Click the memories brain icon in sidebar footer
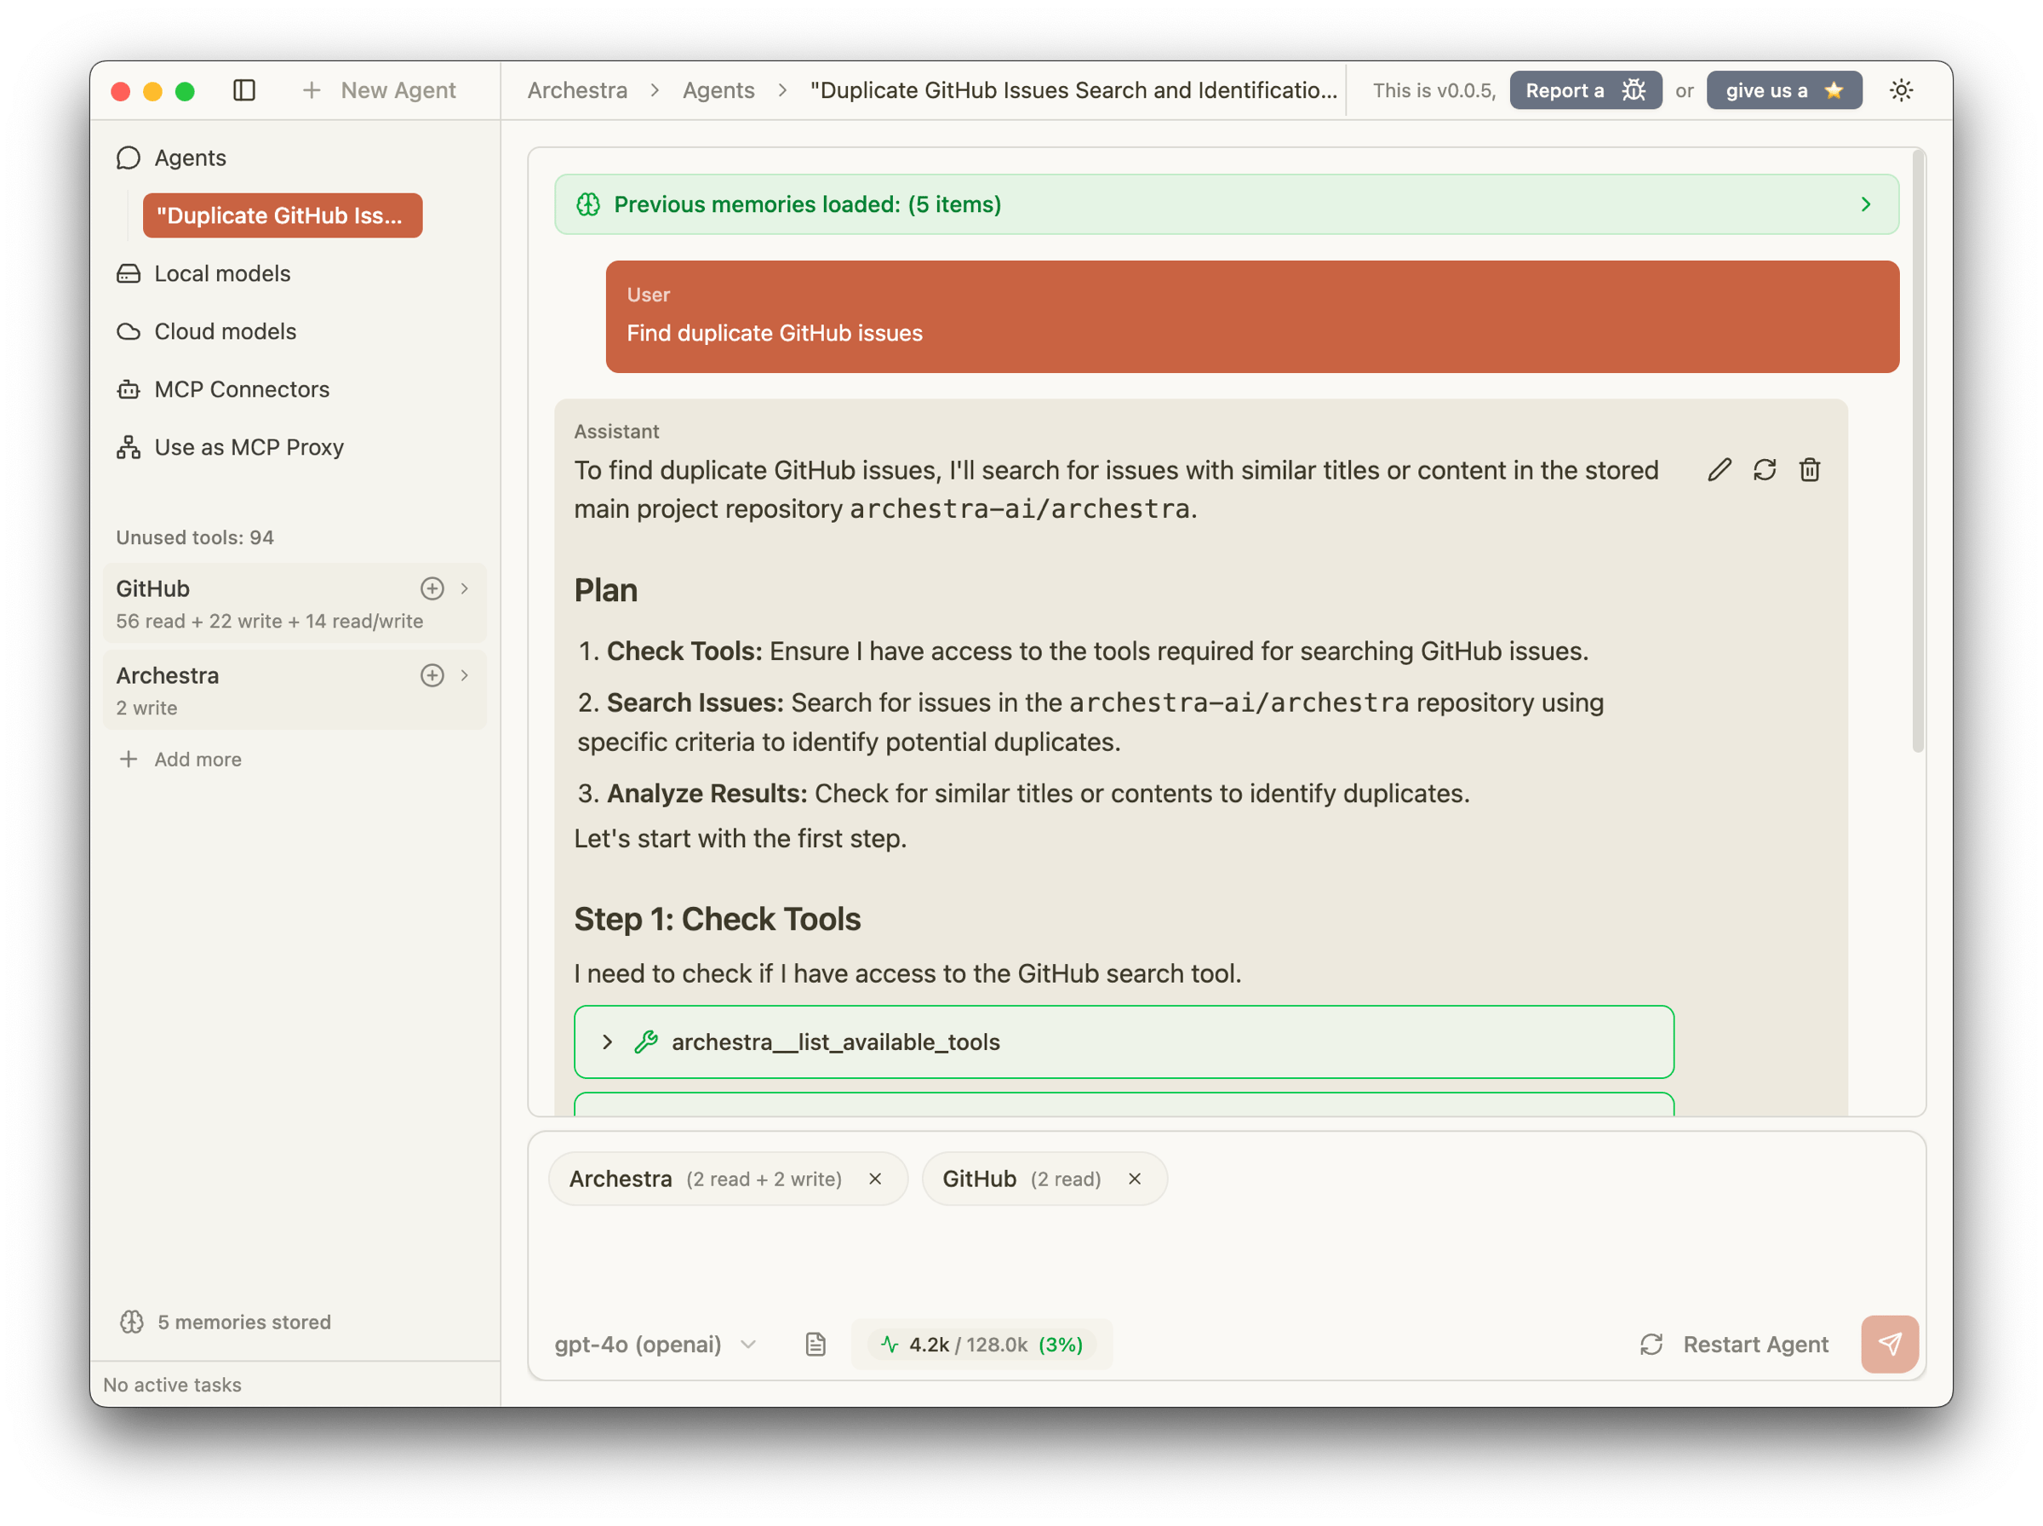Viewport: 2043px width, 1526px height. coord(132,1322)
